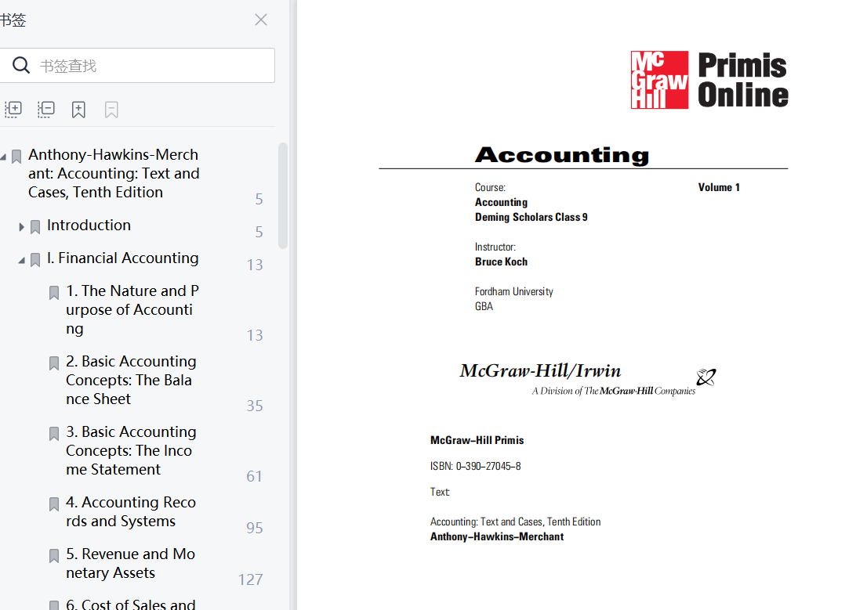Close the bookmarks panel
Image resolution: width=856 pixels, height=610 pixels.
[x=261, y=20]
